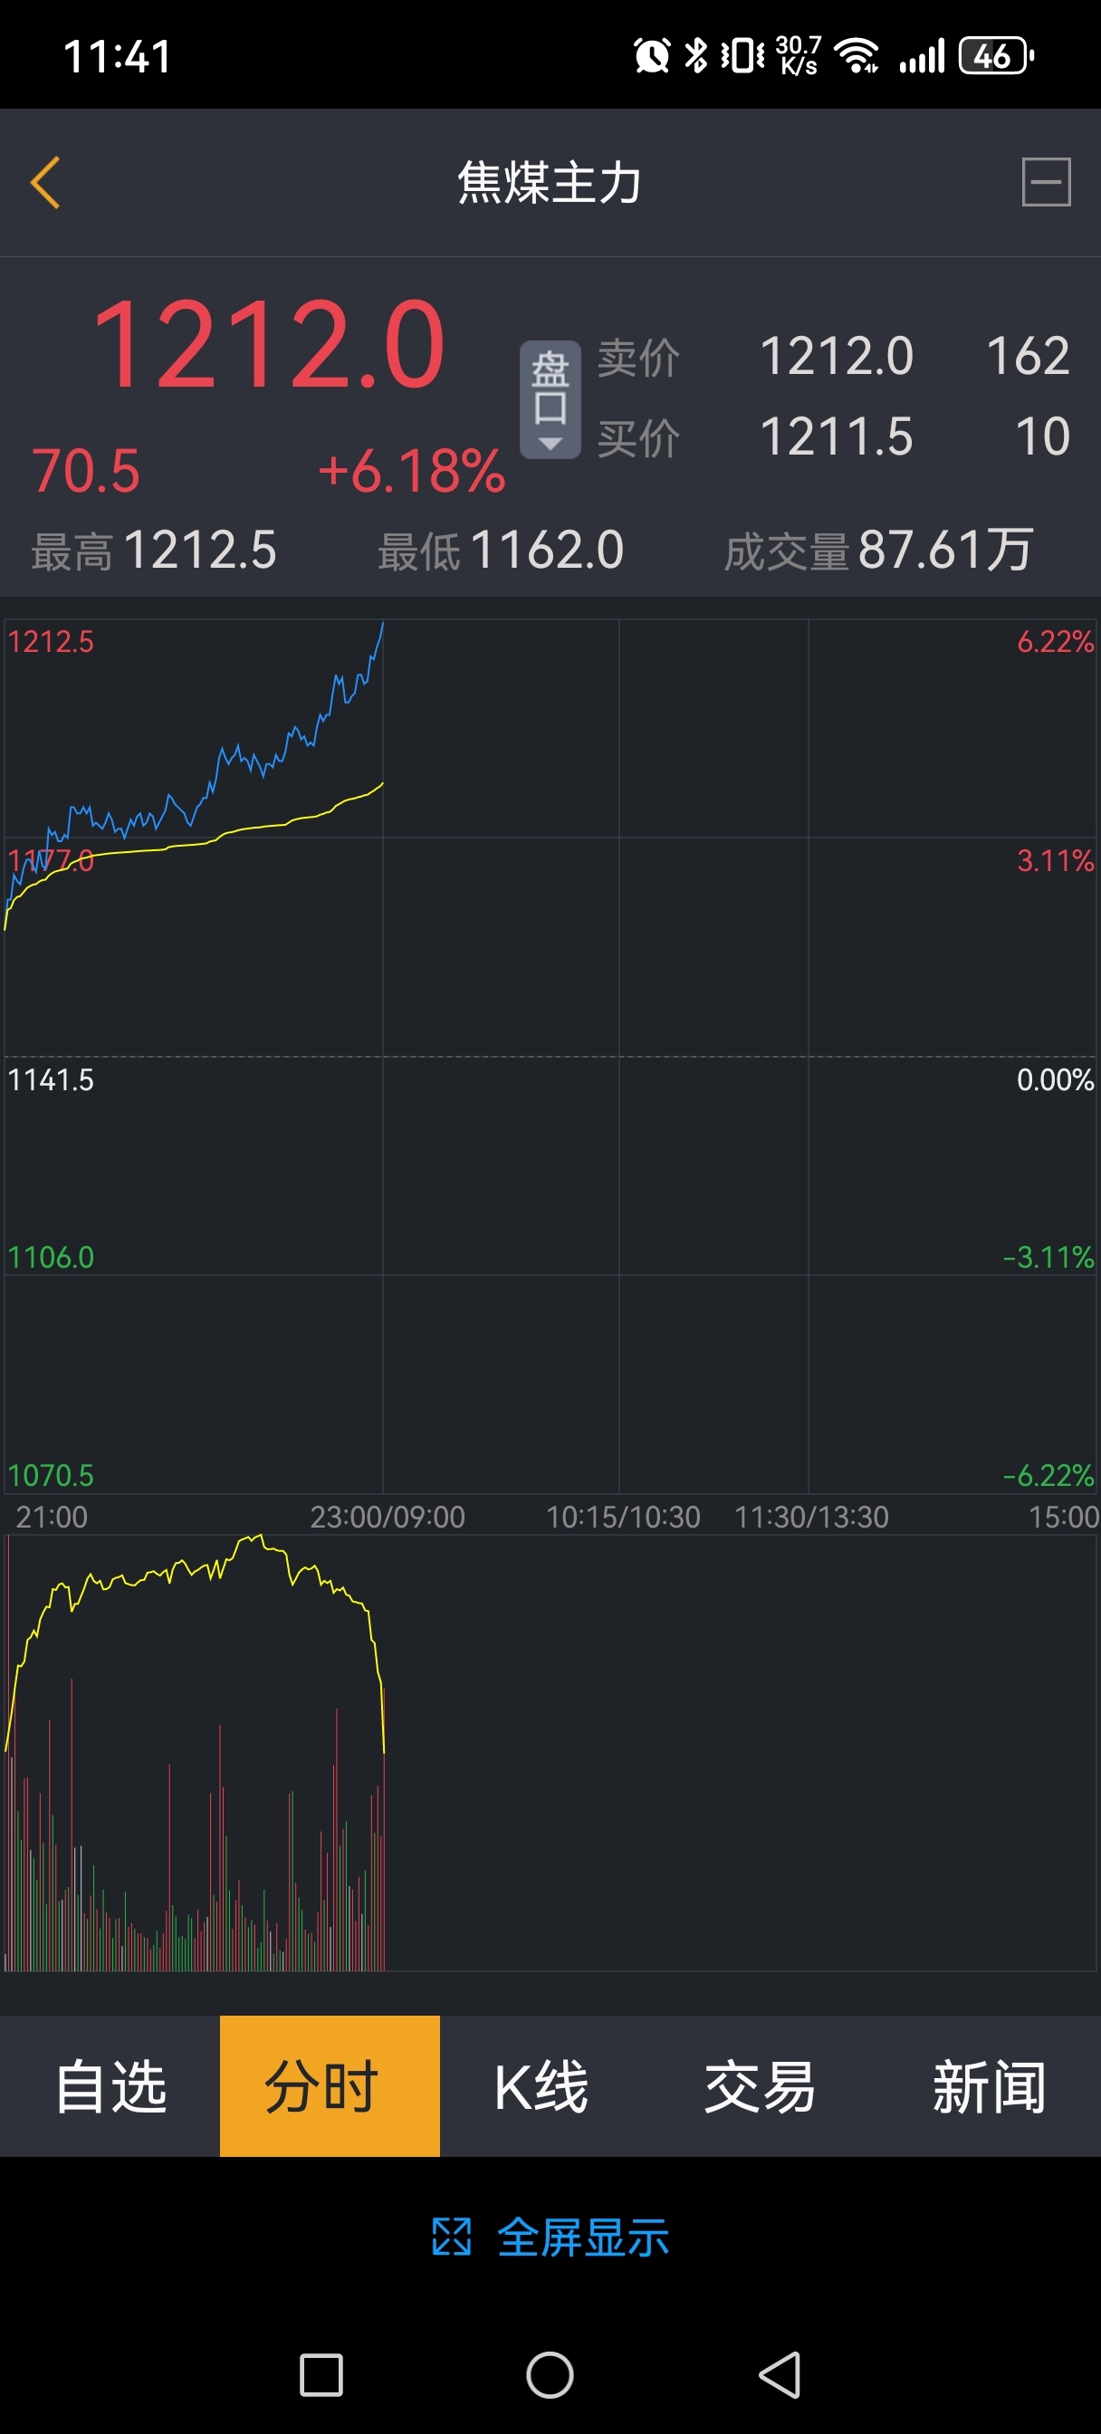Tap the 3.11% axis label
The width and height of the screenshot is (1101, 2434).
pyautogui.click(x=1055, y=861)
